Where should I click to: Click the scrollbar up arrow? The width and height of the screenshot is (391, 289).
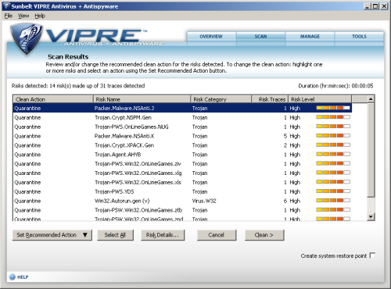[x=371, y=99]
